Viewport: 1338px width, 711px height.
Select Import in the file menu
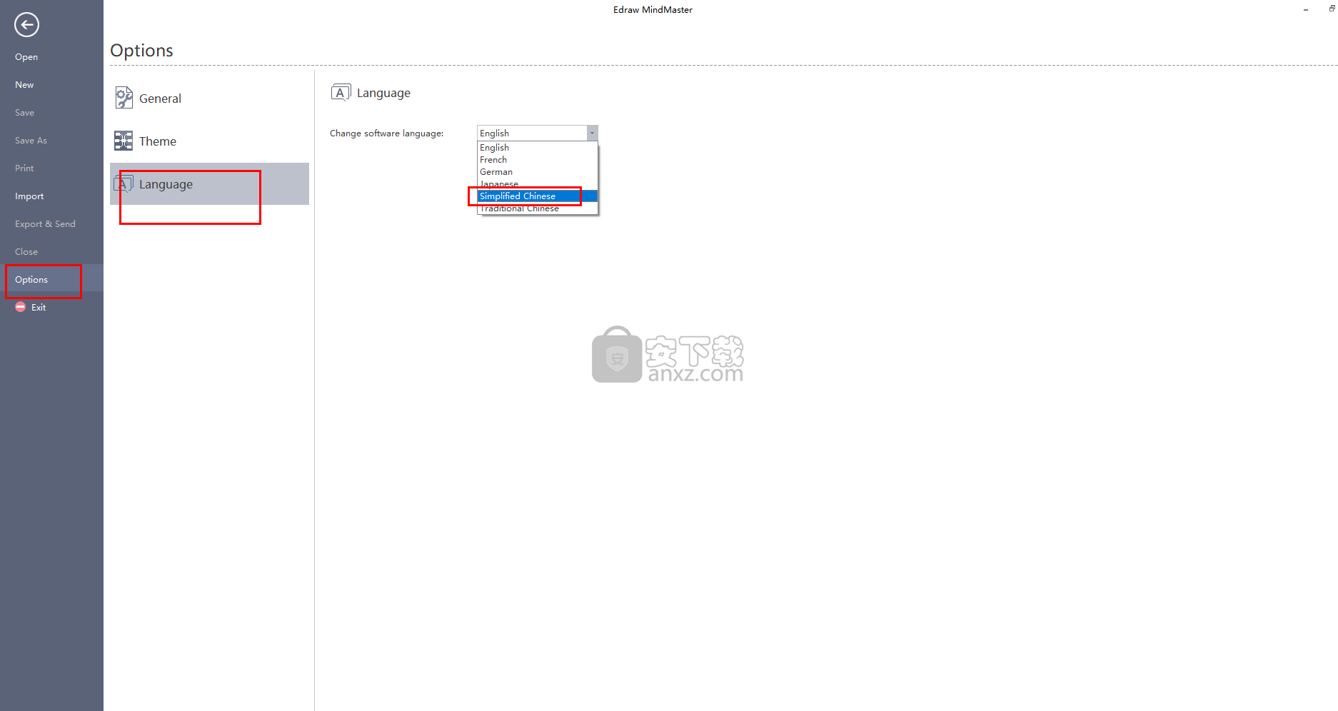tap(51, 196)
